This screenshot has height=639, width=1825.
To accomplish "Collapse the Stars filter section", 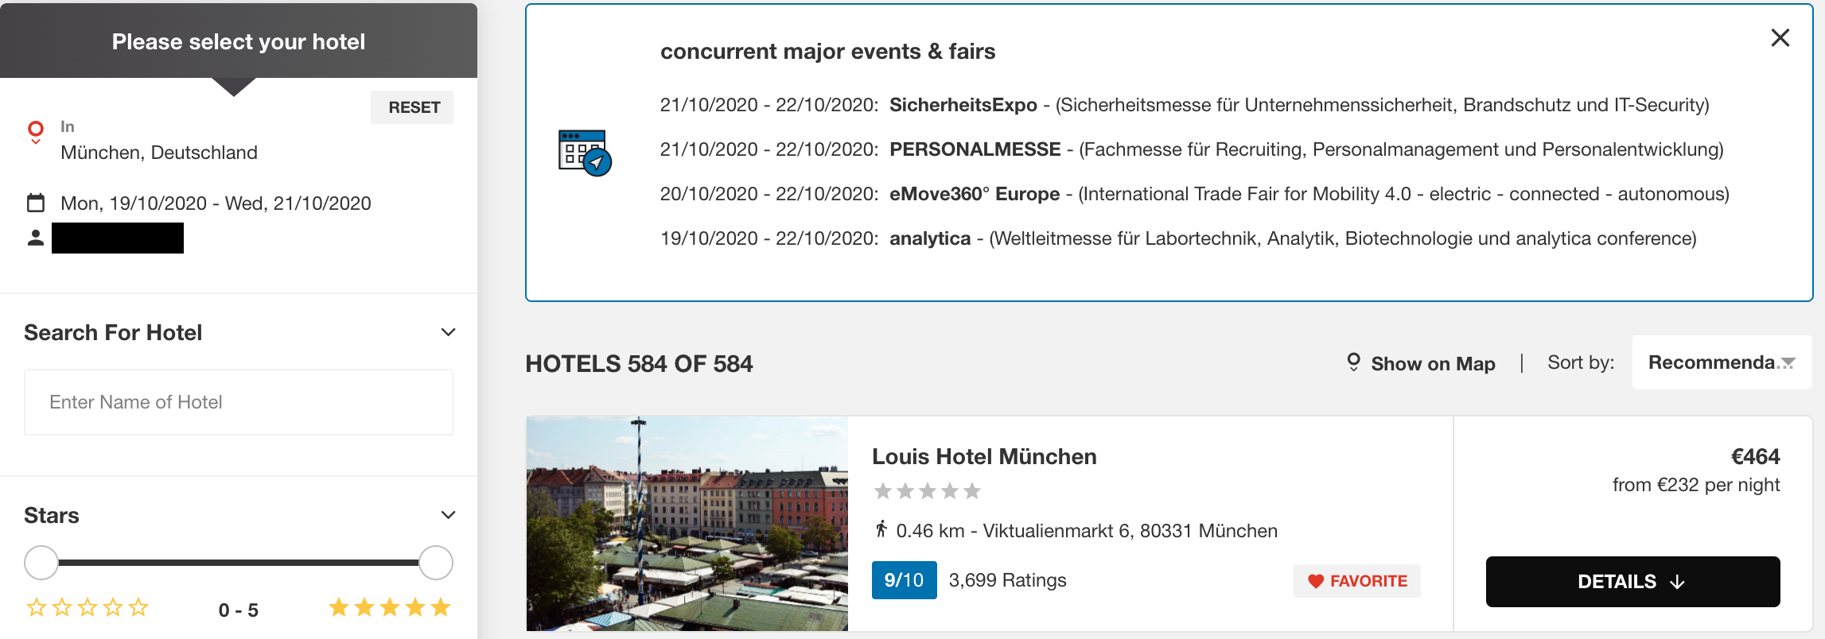I will [x=449, y=515].
